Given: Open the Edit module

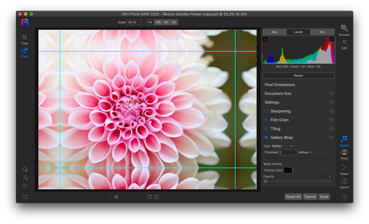Looking at the screenshot, I should pos(344,45).
